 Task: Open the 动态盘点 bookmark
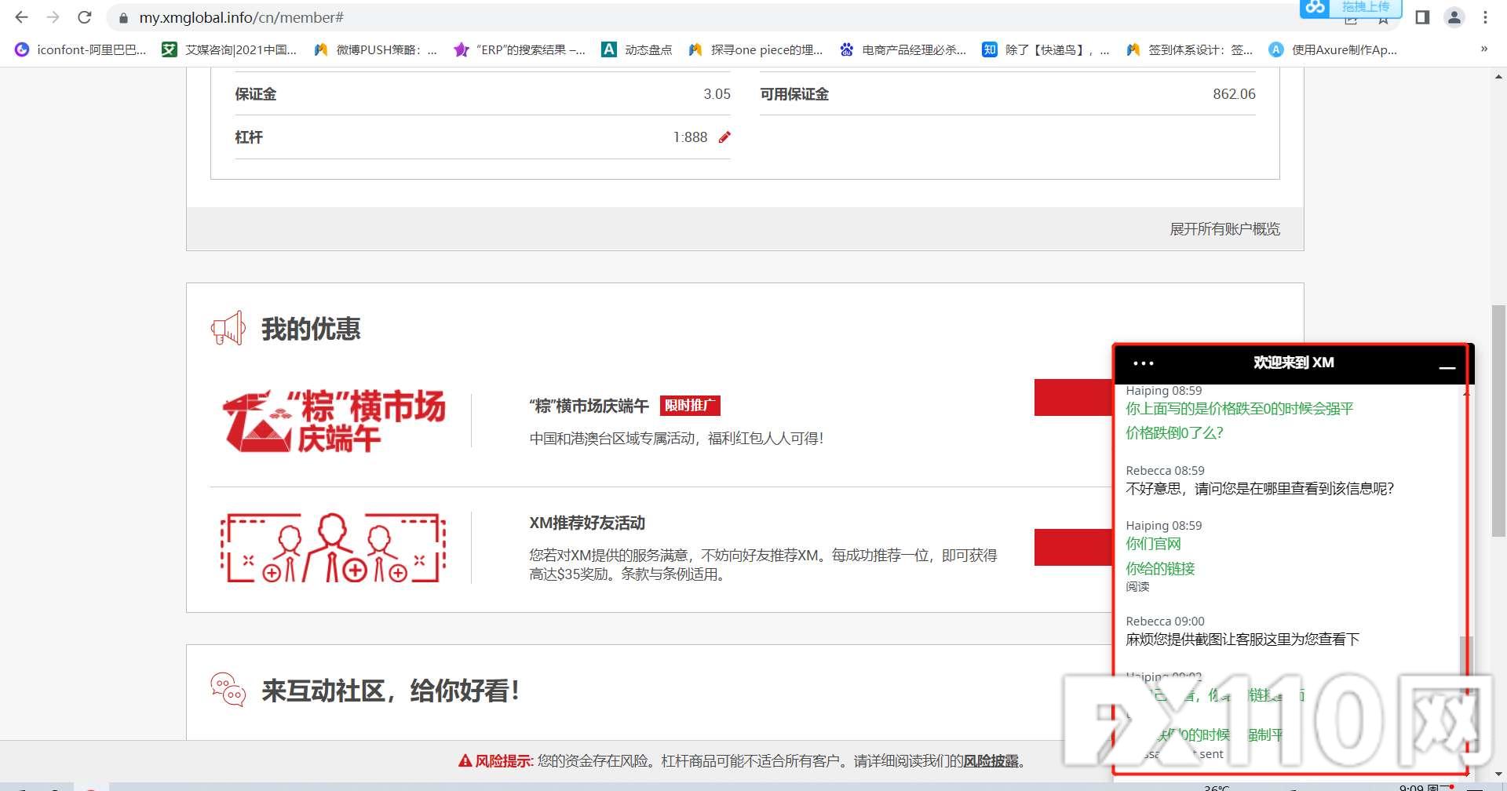[637, 49]
